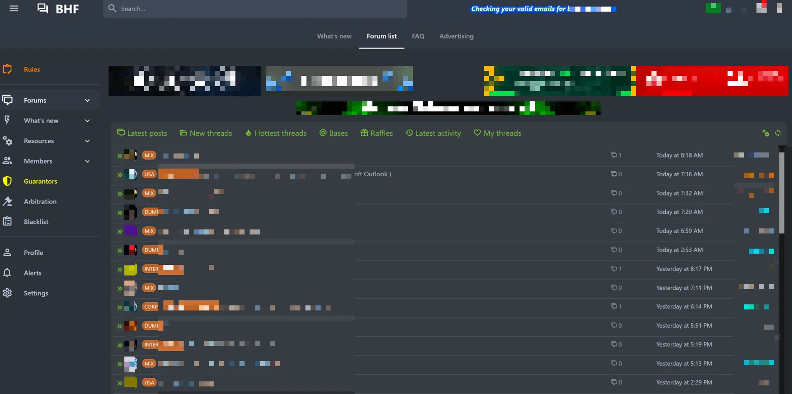The height and width of the screenshot is (394, 792).
Task: Click the Rules pencil-note icon in sidebar
Action: click(x=7, y=69)
